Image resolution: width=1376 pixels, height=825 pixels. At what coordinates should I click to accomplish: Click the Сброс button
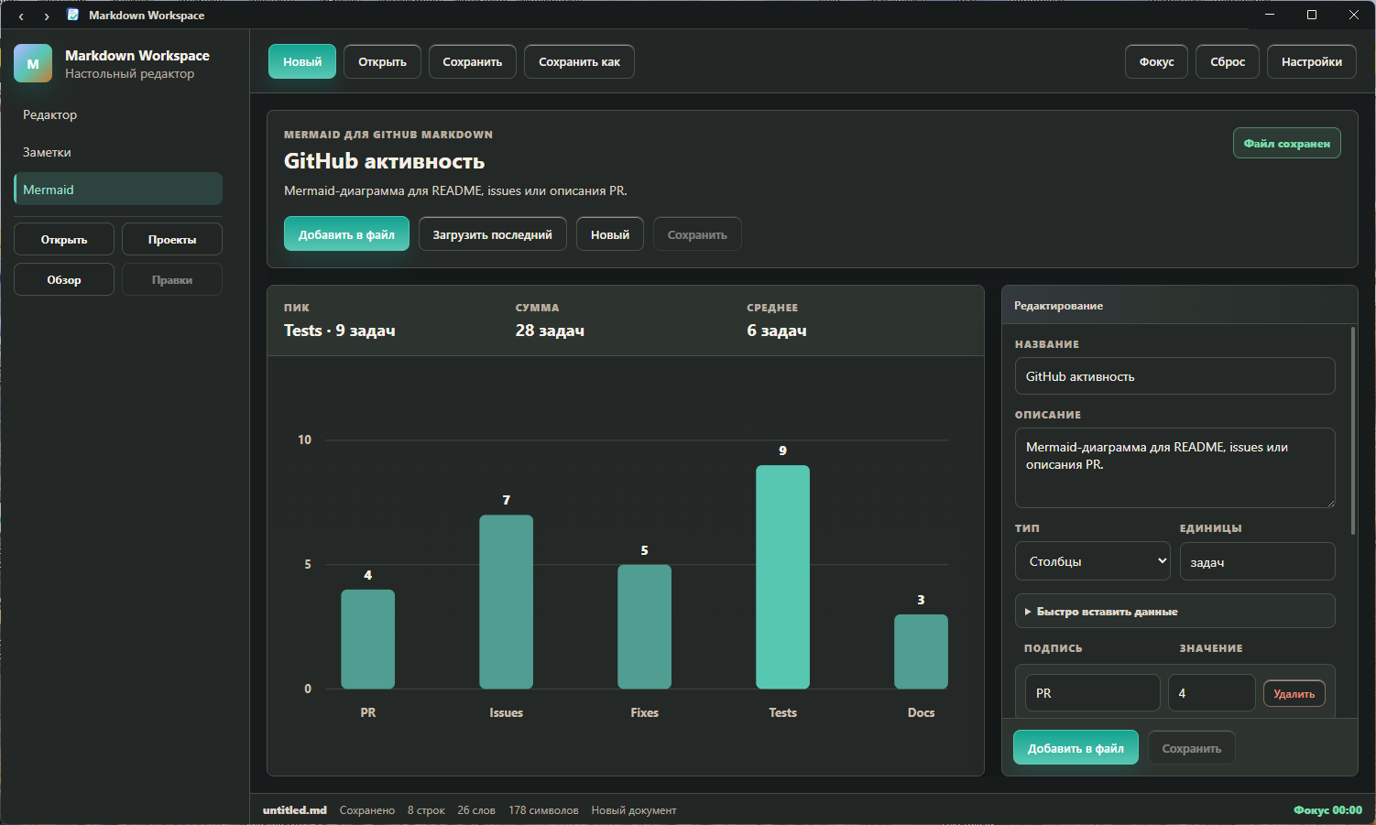click(x=1228, y=61)
